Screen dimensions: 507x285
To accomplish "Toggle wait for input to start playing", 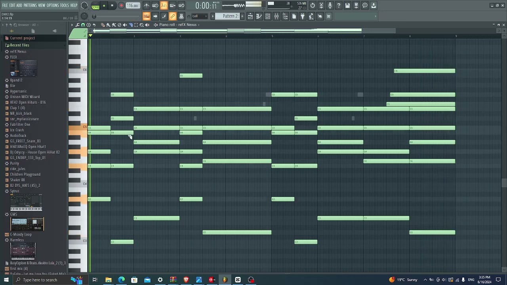I will coord(155,6).
